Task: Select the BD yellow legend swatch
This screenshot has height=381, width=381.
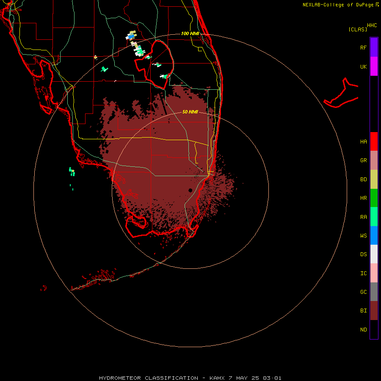Action: (x=374, y=179)
